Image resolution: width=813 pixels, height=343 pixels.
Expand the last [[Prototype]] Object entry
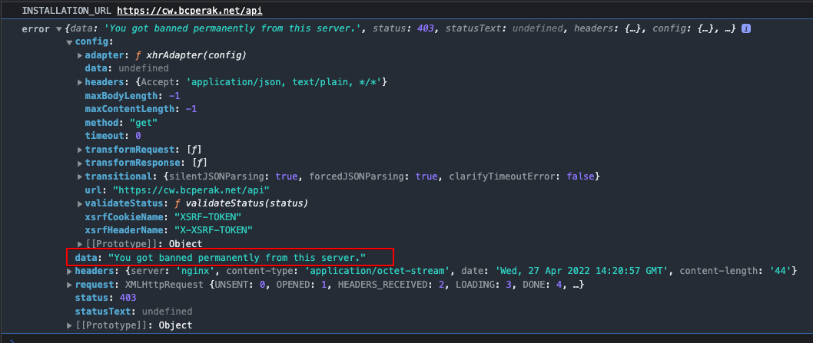click(x=69, y=325)
